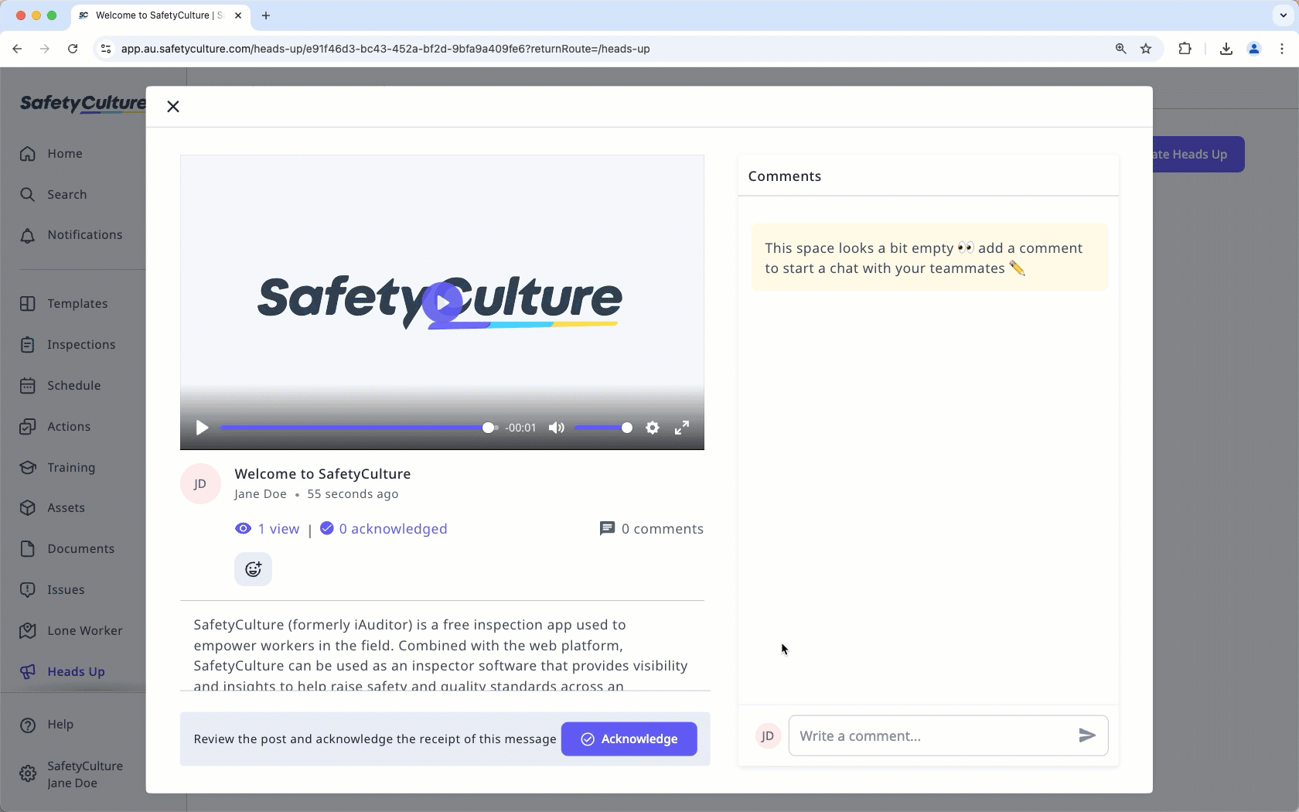Enter fullscreen video mode

682,428
